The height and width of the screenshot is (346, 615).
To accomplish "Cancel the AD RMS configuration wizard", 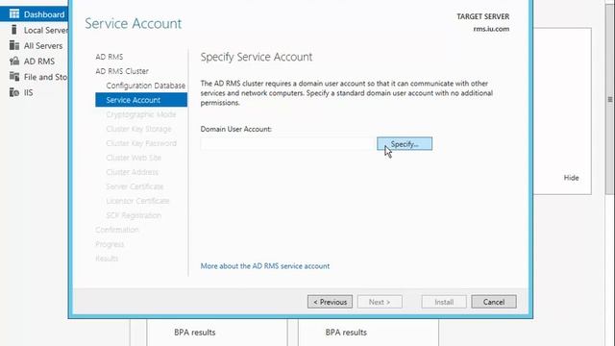I will pos(494,302).
